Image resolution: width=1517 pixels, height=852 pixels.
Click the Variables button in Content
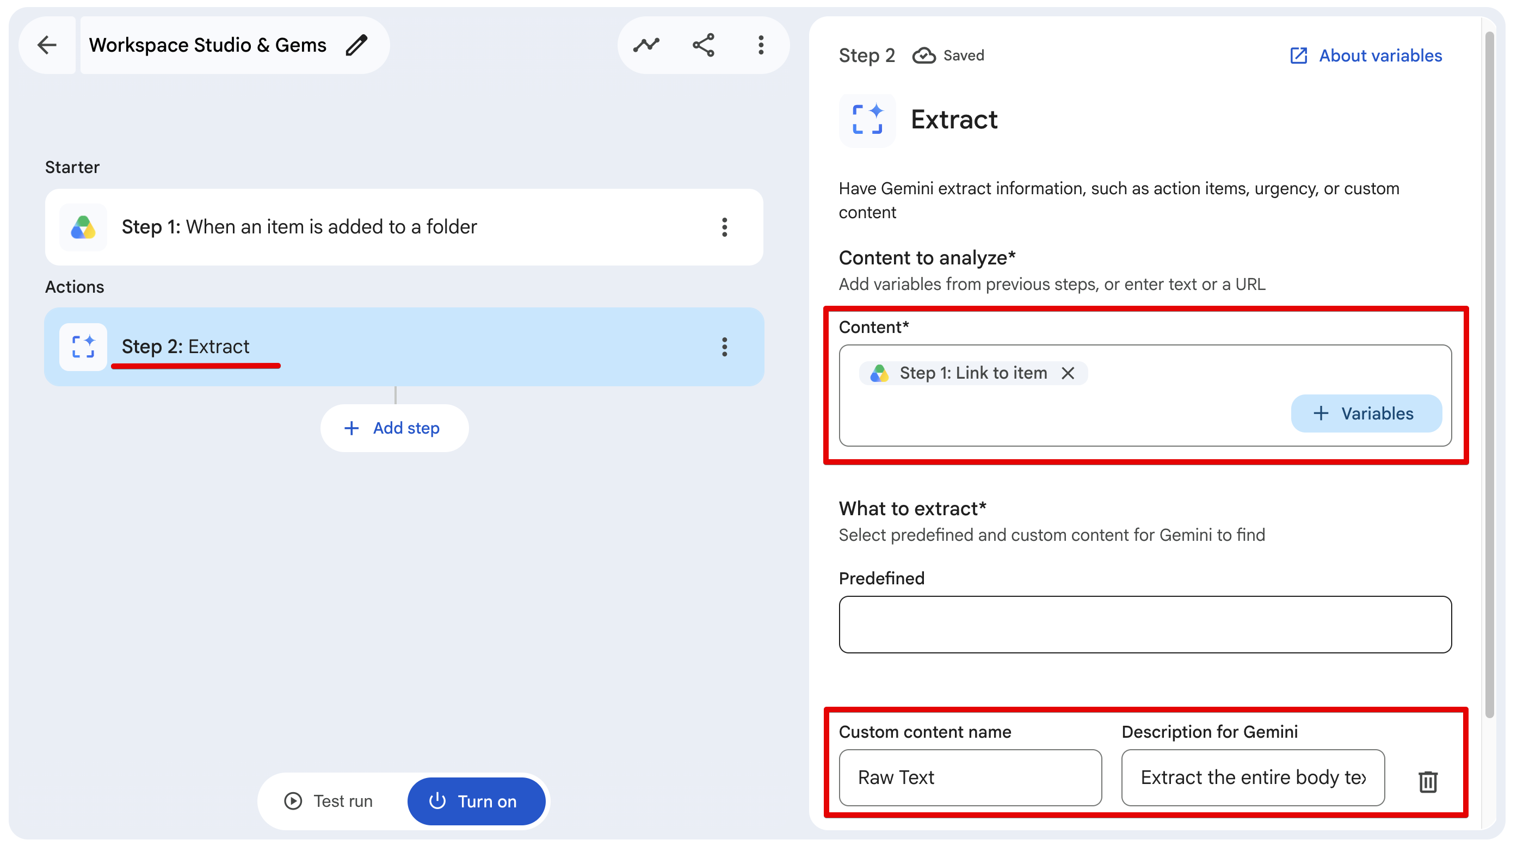(1366, 413)
